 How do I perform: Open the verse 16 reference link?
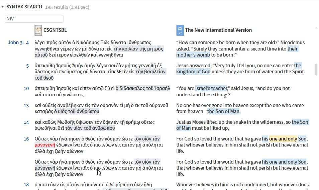[x=26, y=139]
